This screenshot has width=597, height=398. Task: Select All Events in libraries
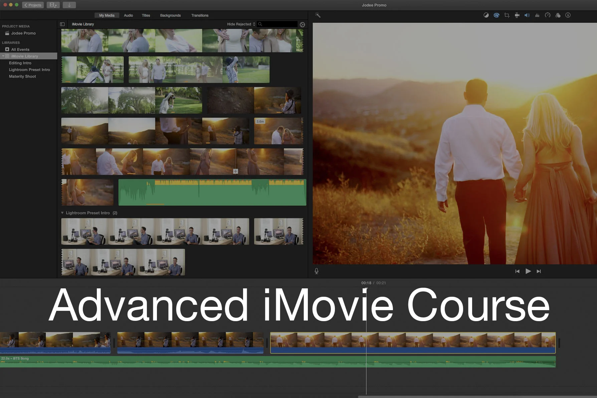[x=20, y=49]
